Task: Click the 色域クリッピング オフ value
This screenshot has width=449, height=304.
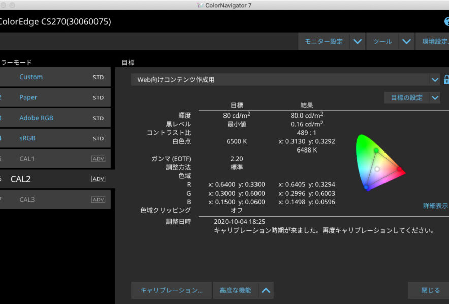Action: [237, 211]
